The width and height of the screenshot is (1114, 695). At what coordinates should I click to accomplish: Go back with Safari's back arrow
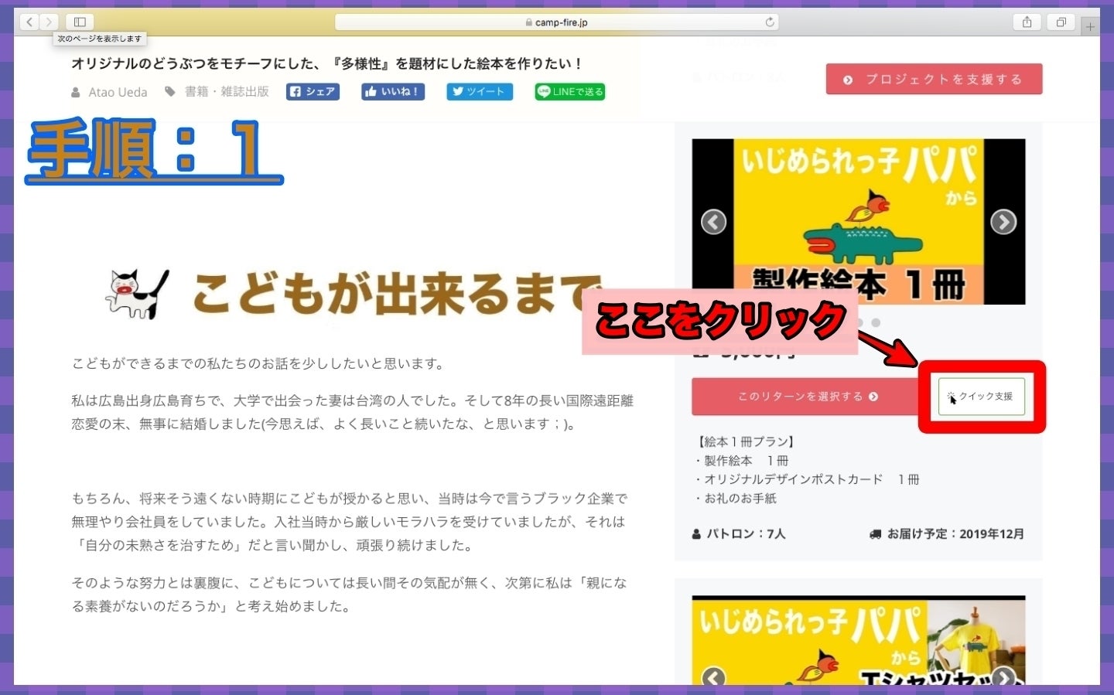pyautogui.click(x=29, y=22)
